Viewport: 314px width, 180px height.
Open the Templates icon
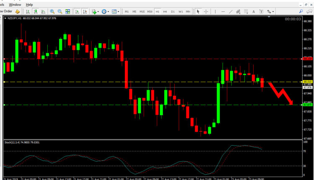(114, 12)
